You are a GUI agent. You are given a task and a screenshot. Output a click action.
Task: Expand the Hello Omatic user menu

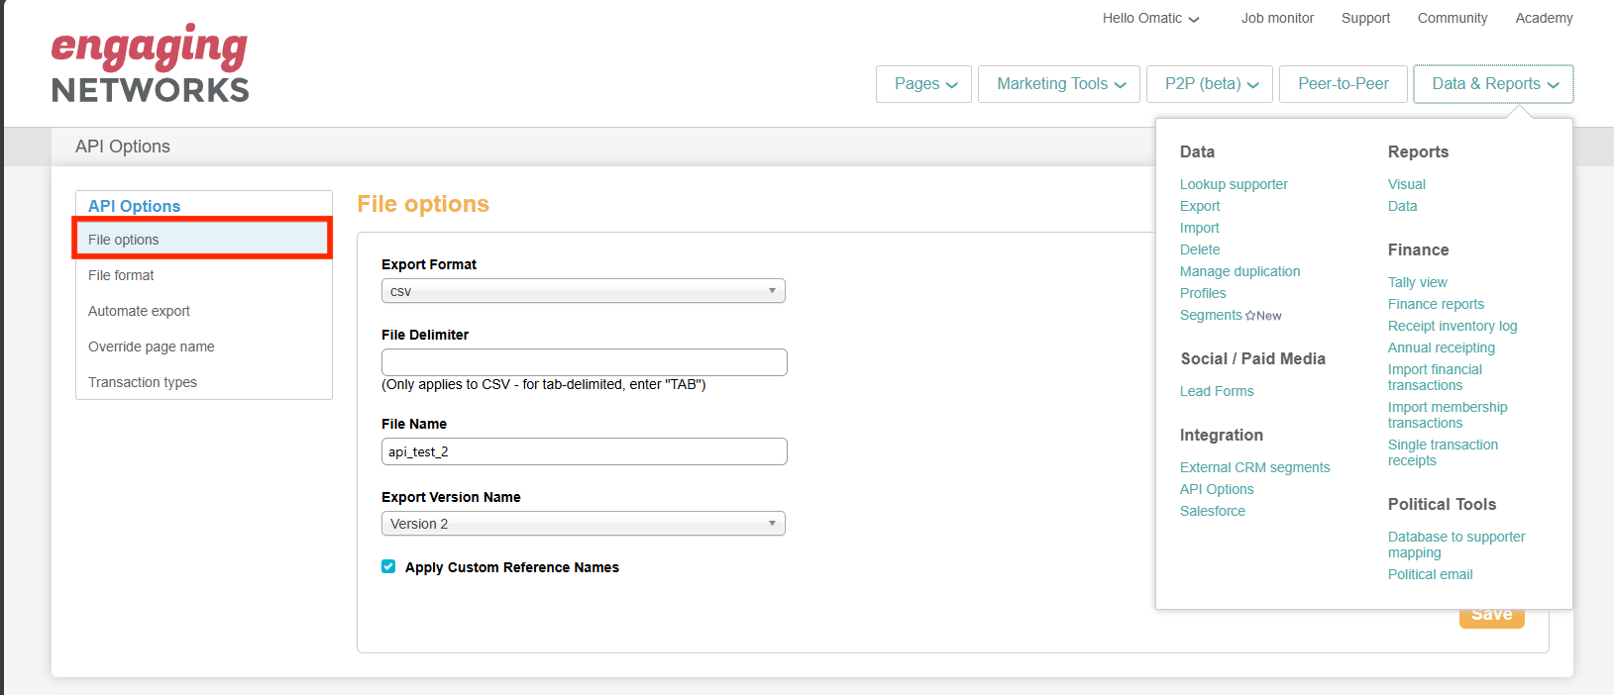(x=1150, y=18)
